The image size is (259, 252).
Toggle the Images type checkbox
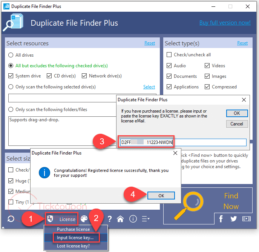click(x=207, y=76)
